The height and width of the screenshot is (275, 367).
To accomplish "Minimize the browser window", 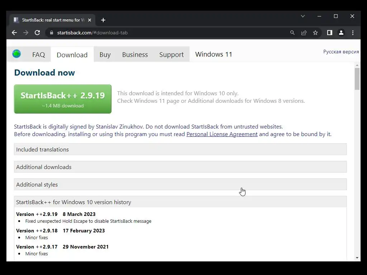I will pos(319,16).
